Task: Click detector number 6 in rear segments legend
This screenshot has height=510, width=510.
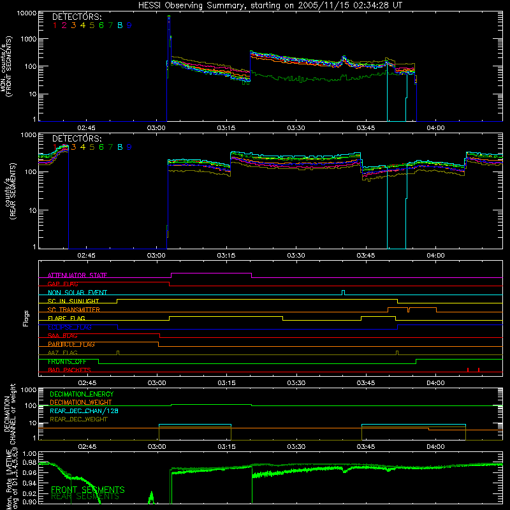Action: 101,147
